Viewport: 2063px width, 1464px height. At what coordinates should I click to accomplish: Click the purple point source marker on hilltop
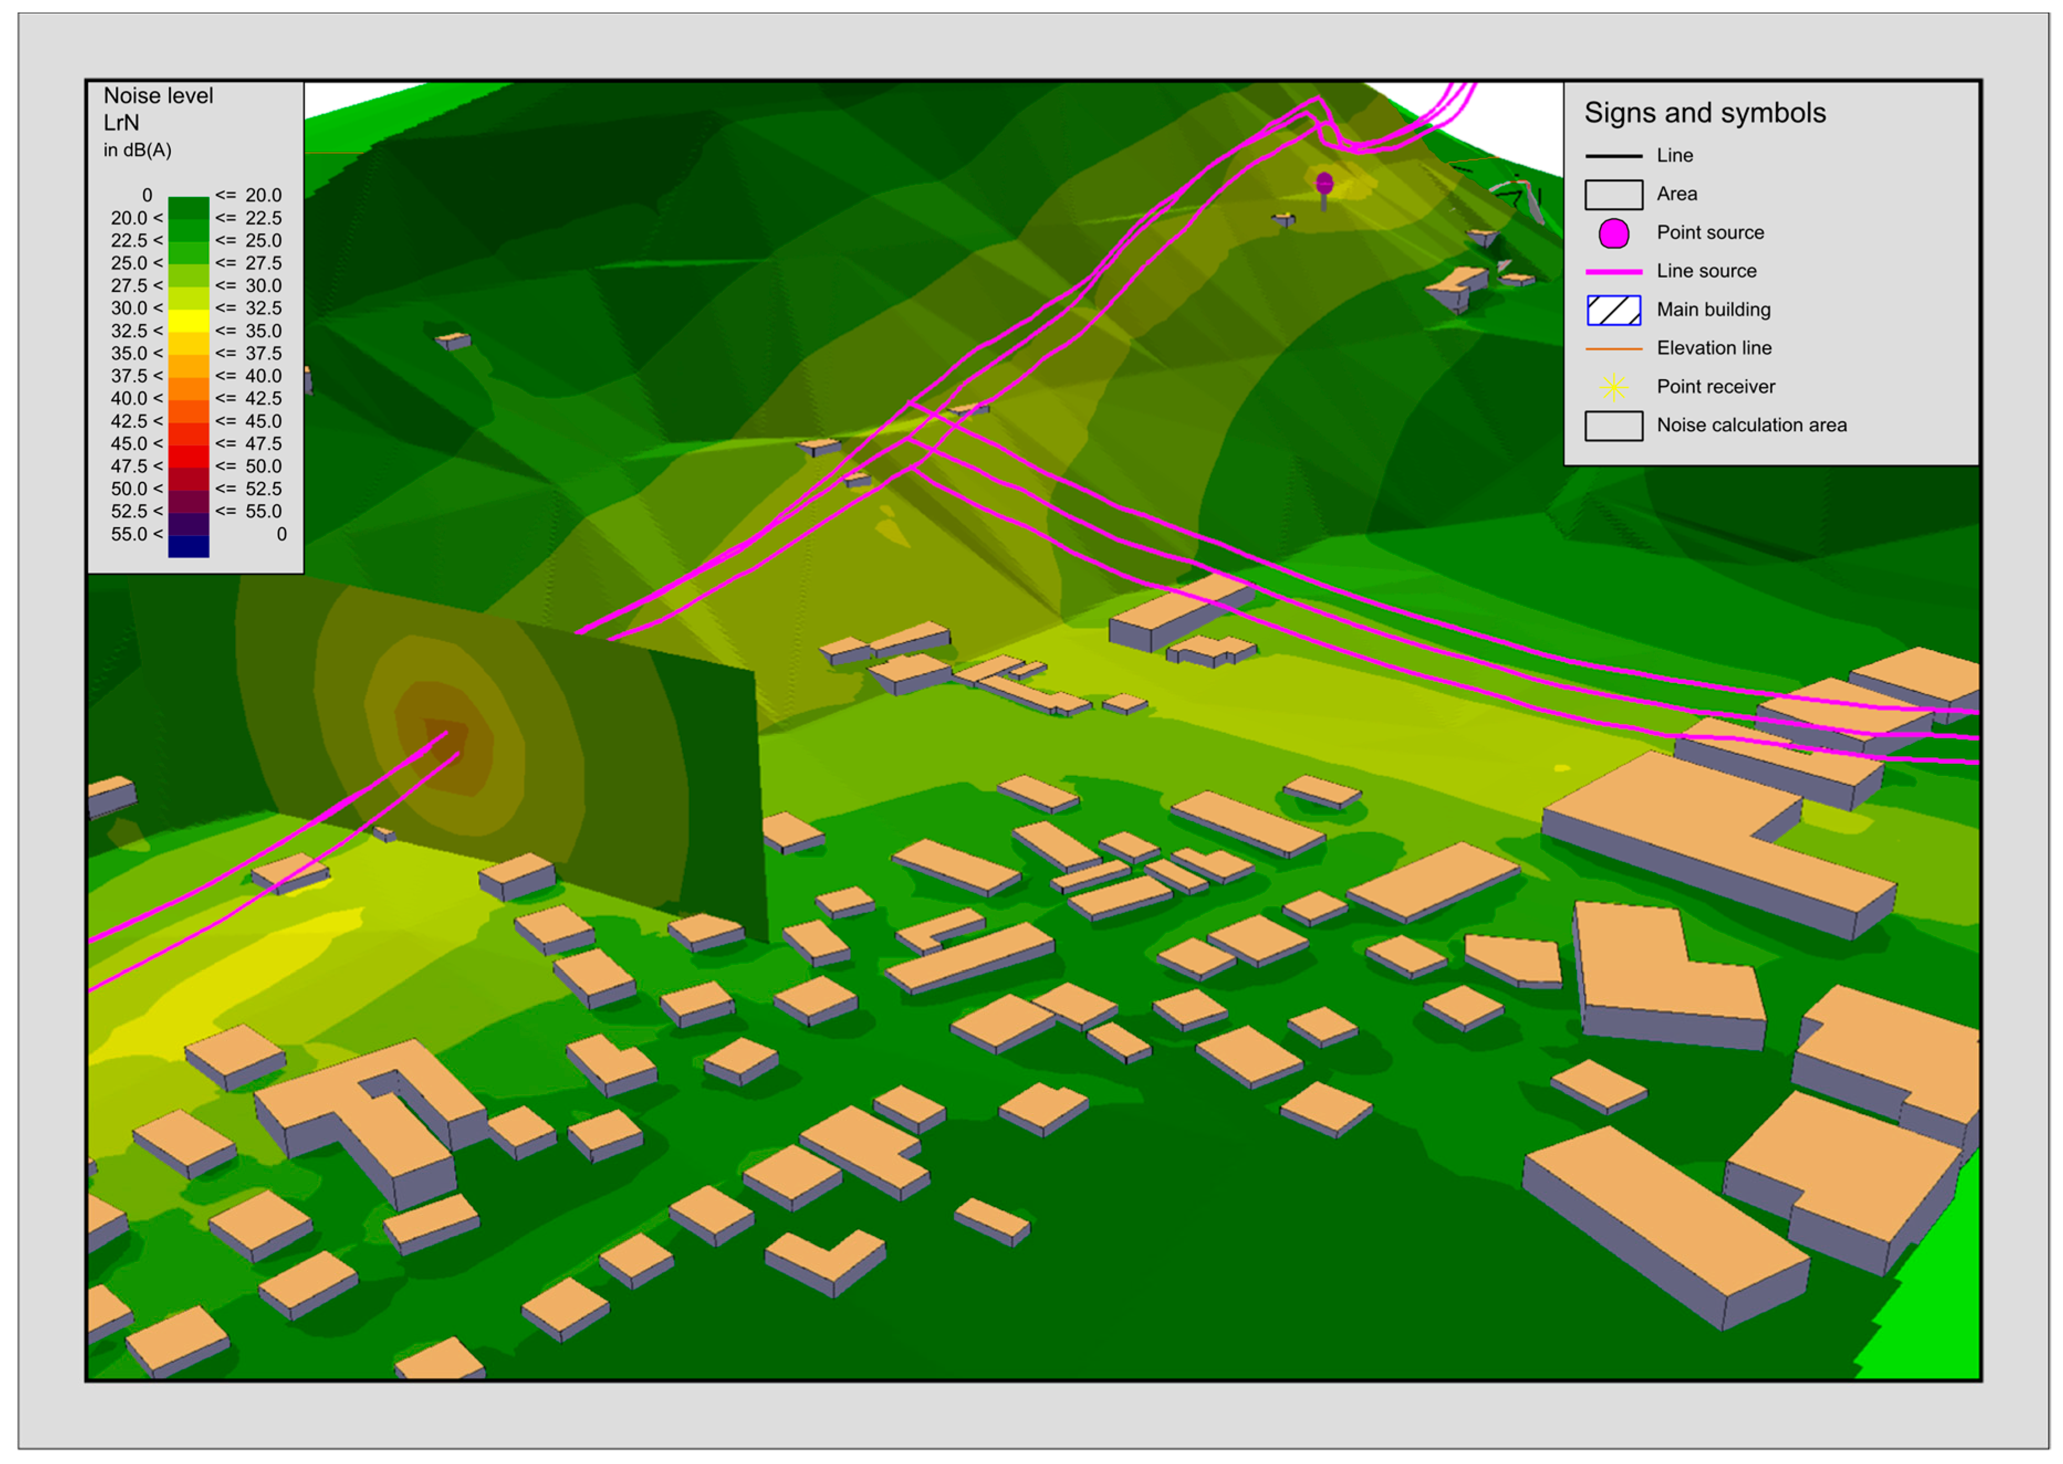point(1324,184)
